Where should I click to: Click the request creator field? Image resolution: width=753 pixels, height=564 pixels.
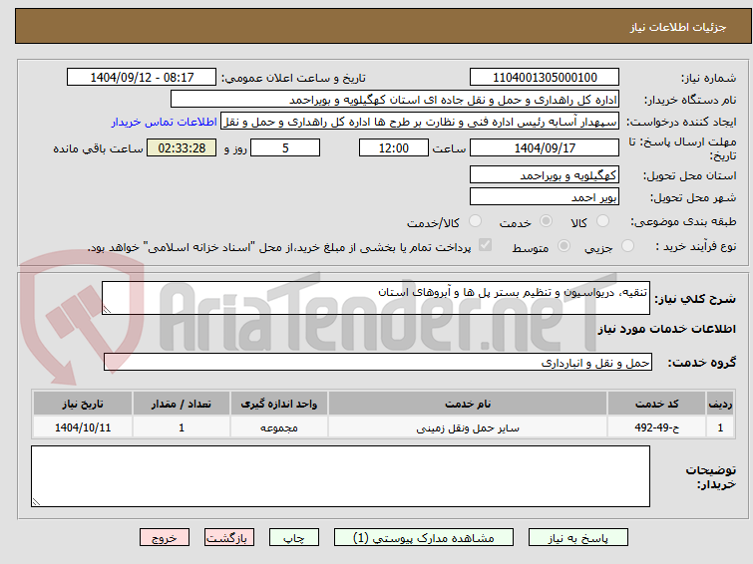coord(420,122)
